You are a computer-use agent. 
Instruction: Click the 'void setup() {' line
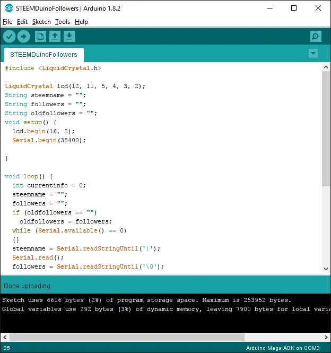tap(31, 122)
